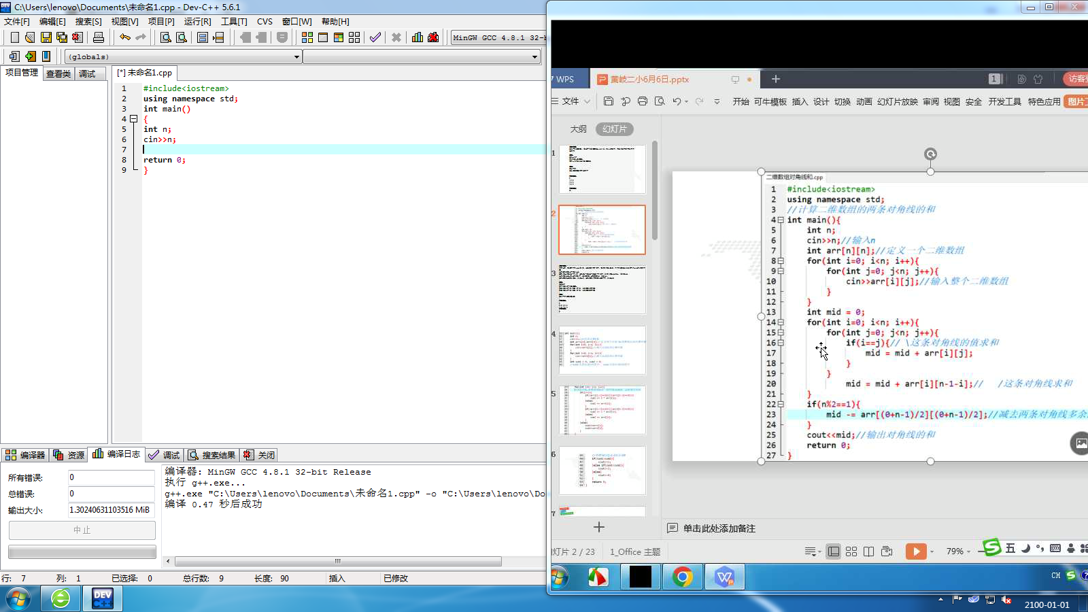Click WPS reading view icon in status bar
Viewport: 1088px width, 612px height.
[x=869, y=551]
